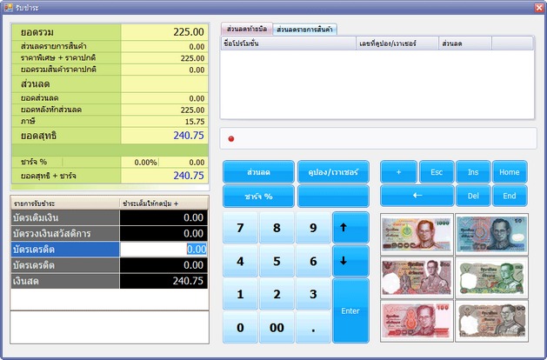547x360 pixels.
Task: Click the 1000 baht banknote image
Action: (417, 233)
